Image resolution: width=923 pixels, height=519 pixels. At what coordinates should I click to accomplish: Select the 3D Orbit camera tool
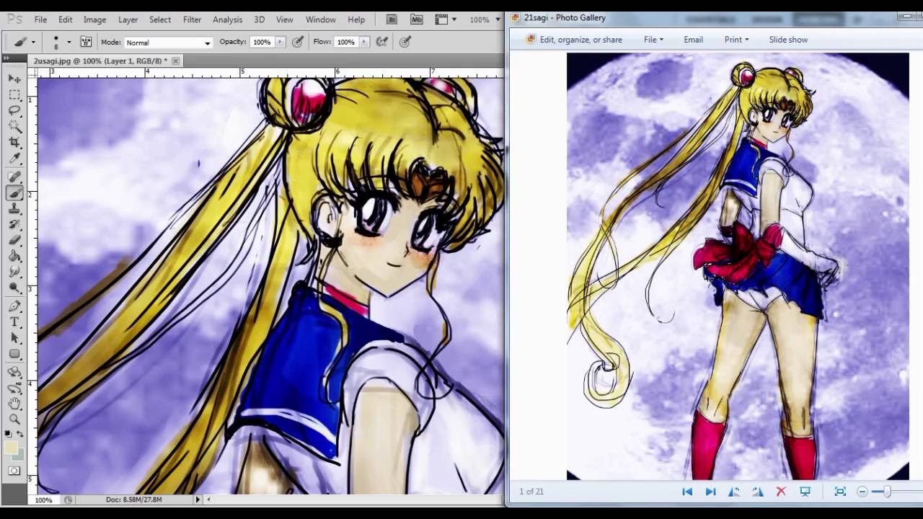click(14, 389)
